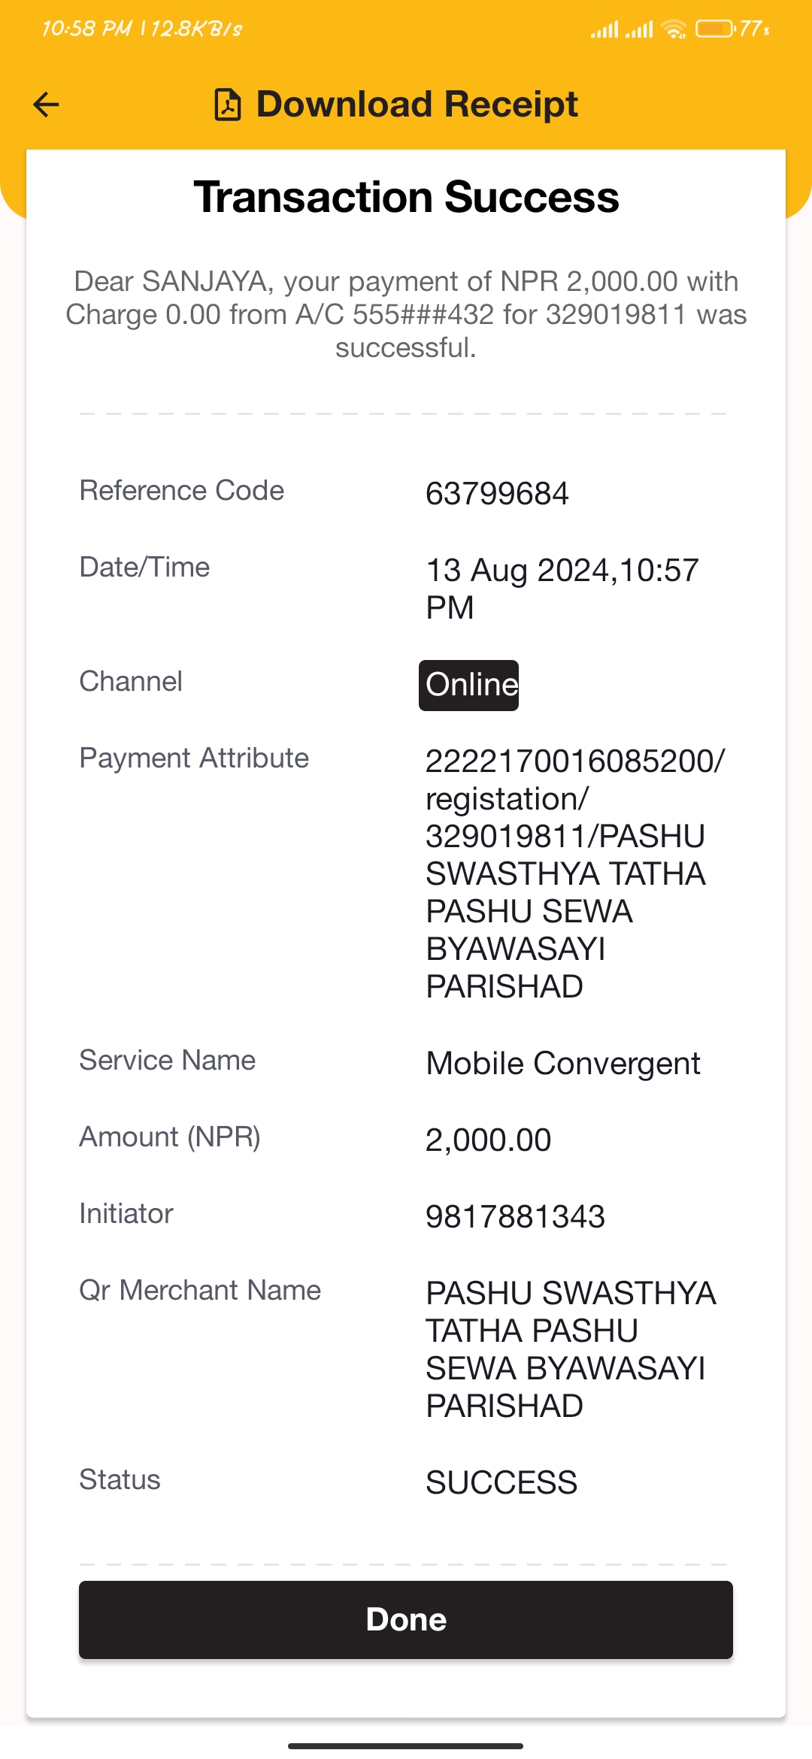The width and height of the screenshot is (812, 1759).
Task: Tap the battery indicator icon
Action: coord(714,29)
